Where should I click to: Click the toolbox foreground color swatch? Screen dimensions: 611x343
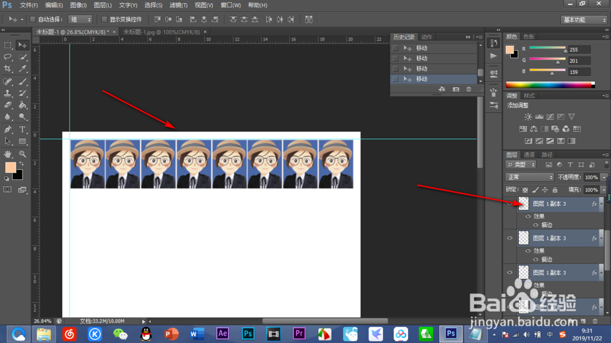[x=10, y=167]
